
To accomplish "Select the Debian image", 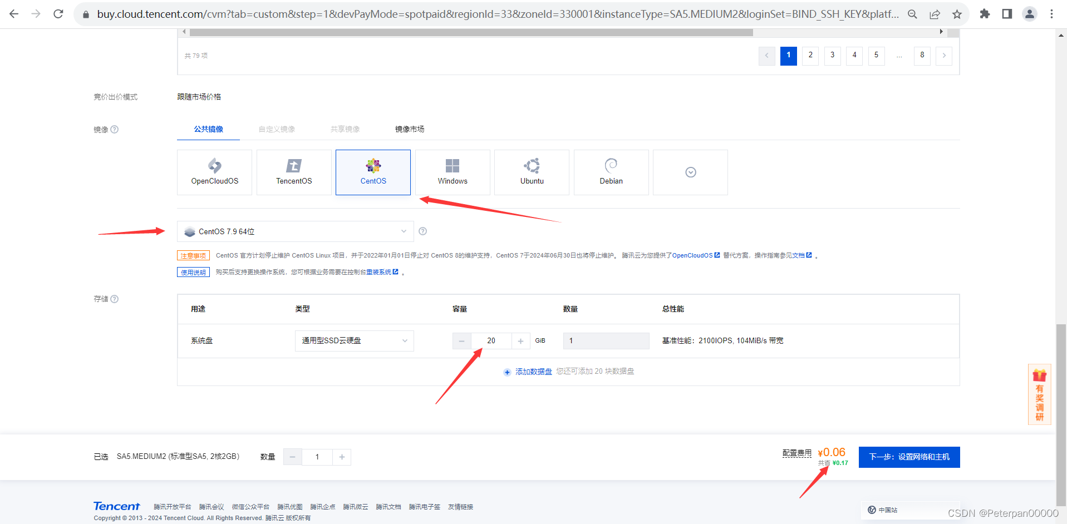I will 611,172.
